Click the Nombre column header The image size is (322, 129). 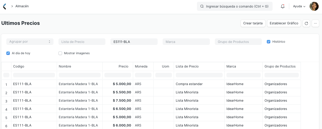[80, 67]
